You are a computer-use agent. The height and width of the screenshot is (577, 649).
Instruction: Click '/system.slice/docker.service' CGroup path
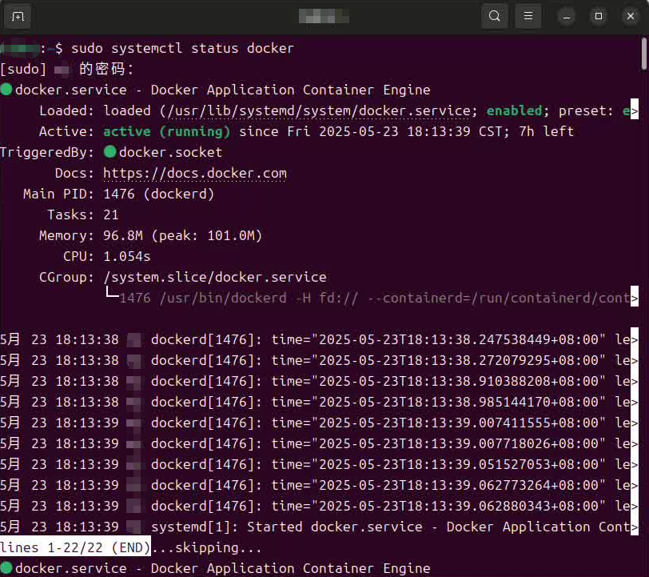point(215,277)
